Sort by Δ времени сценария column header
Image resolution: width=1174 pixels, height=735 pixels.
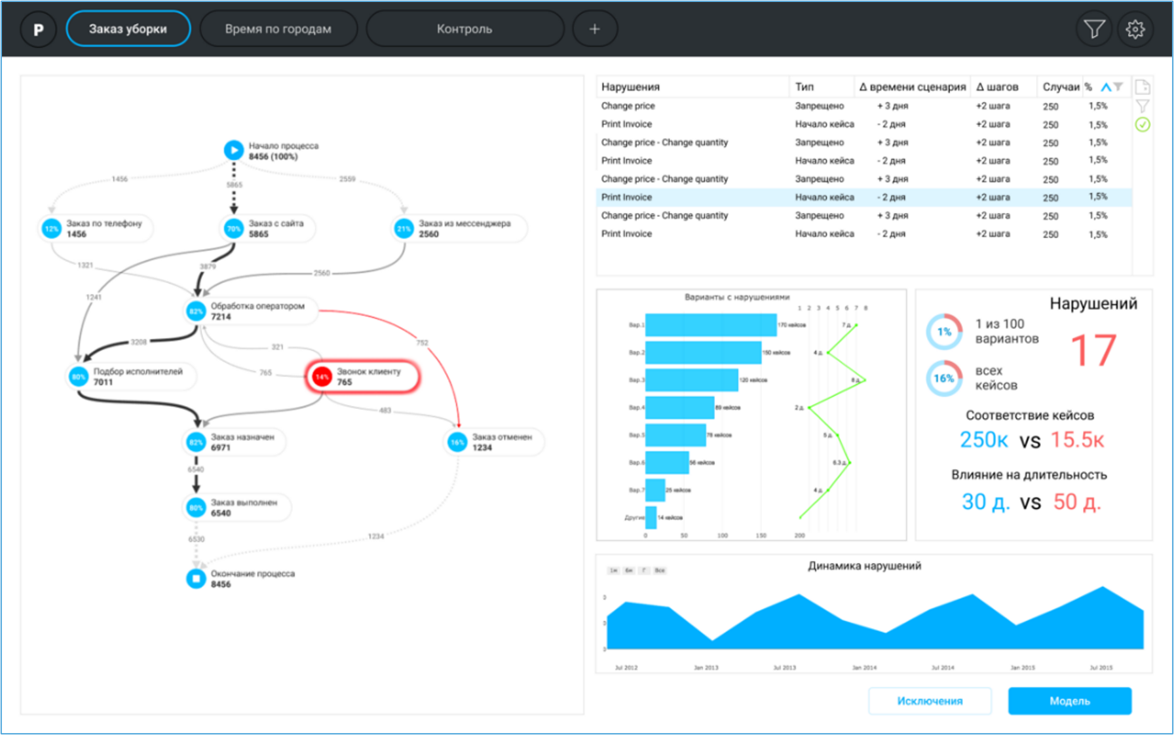pyautogui.click(x=912, y=87)
